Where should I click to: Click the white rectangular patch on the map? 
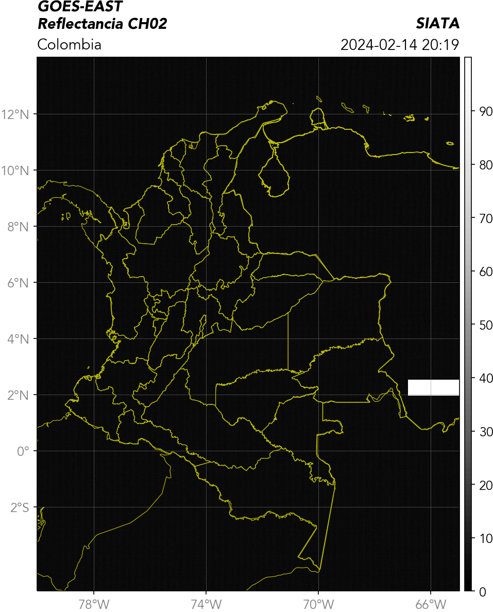pyautogui.click(x=434, y=387)
